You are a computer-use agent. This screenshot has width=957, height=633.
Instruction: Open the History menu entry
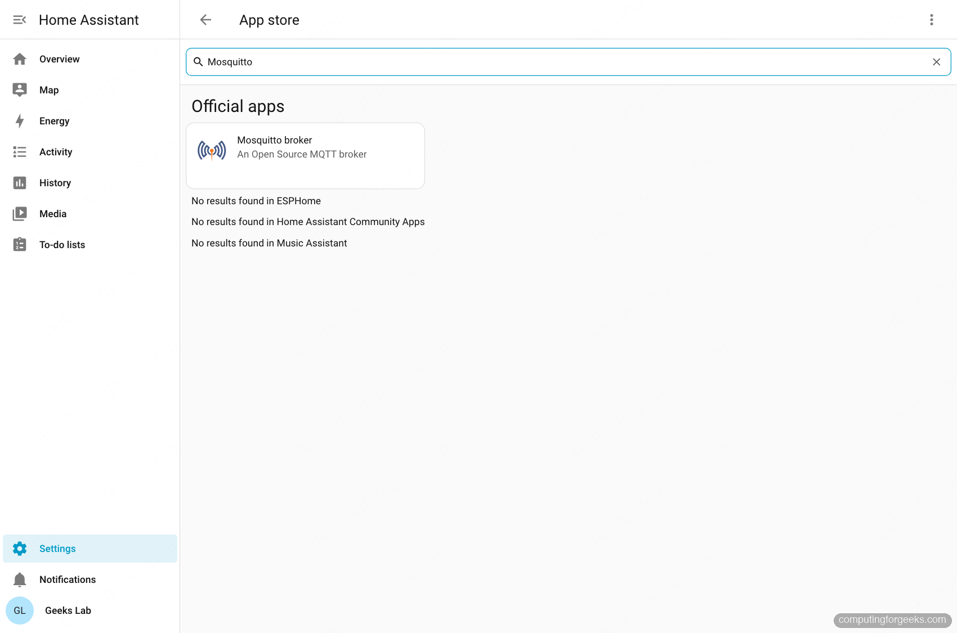tap(90, 183)
